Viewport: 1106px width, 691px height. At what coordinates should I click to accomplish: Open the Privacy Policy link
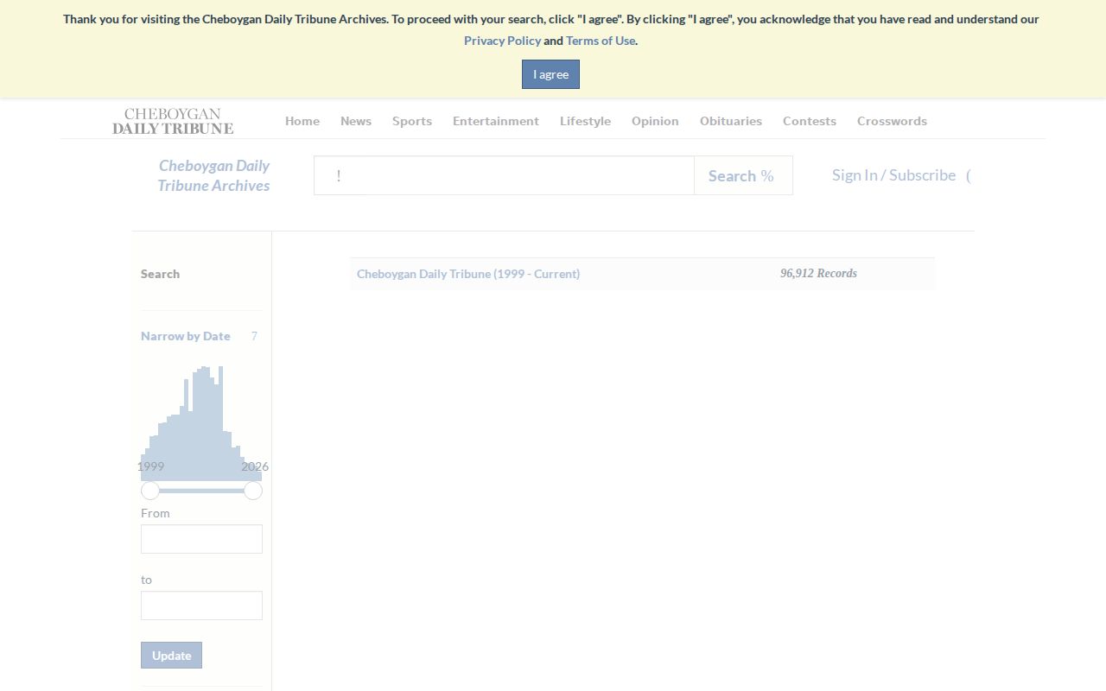[502, 41]
